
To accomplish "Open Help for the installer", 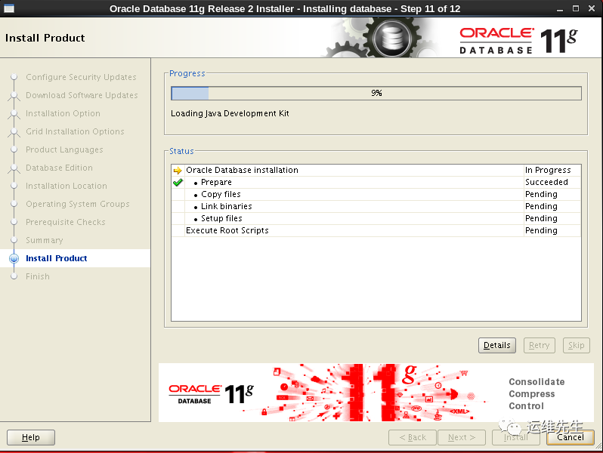I will (31, 438).
